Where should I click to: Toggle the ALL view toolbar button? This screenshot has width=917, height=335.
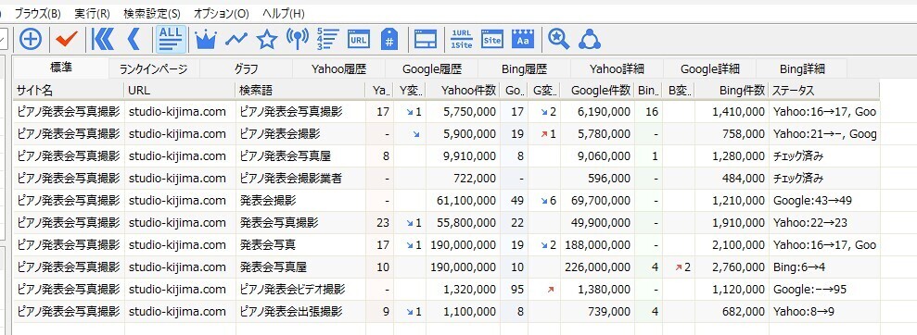[x=171, y=39]
